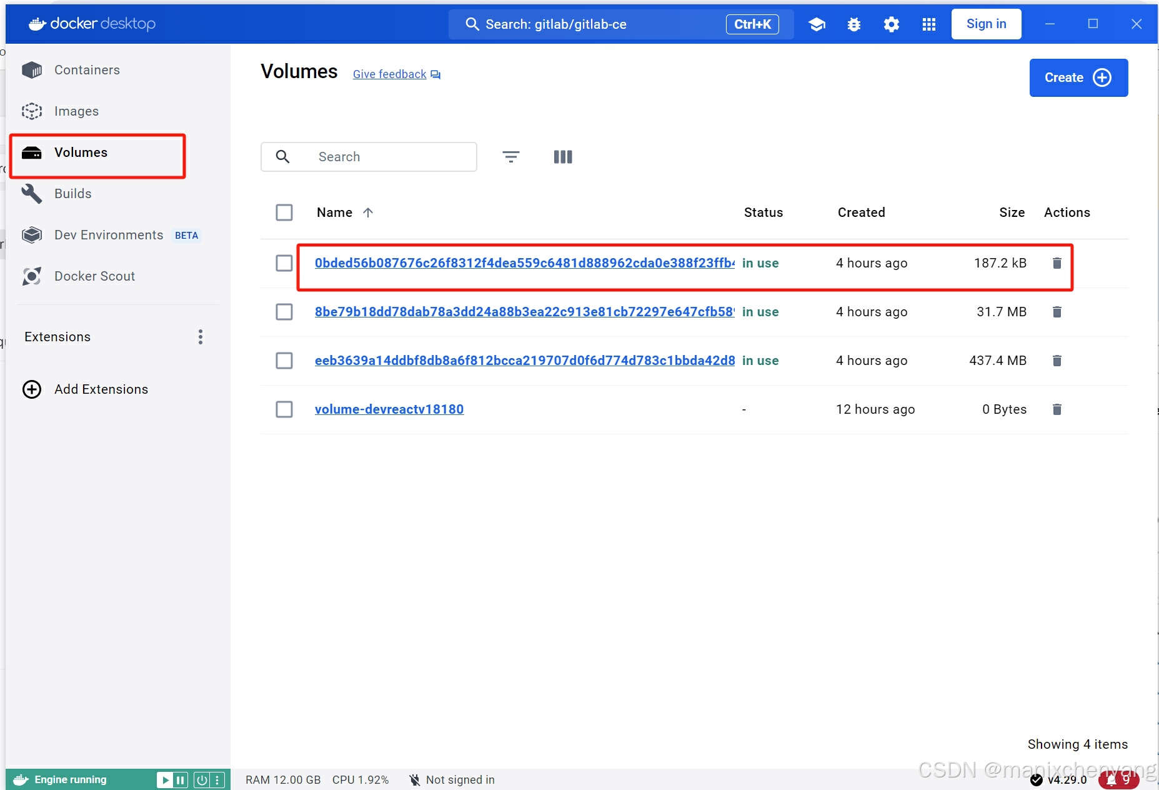The height and width of the screenshot is (790, 1159).
Task: Click the search magnifier in title bar
Action: coord(472,24)
